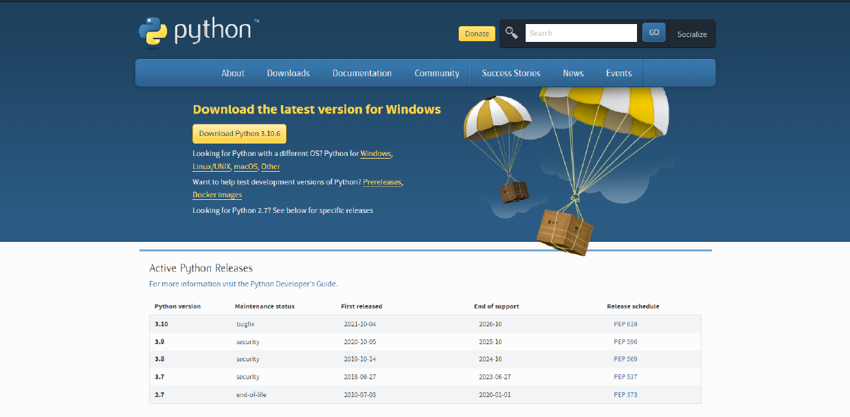Open PEP 619 release schedule link

[626, 324]
